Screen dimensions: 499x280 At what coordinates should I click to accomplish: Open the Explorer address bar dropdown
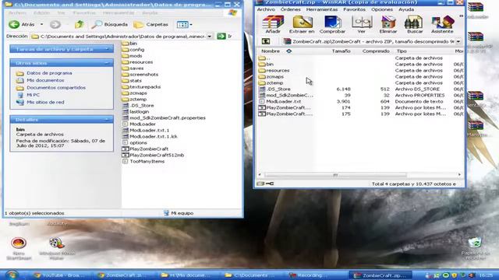coord(210,37)
